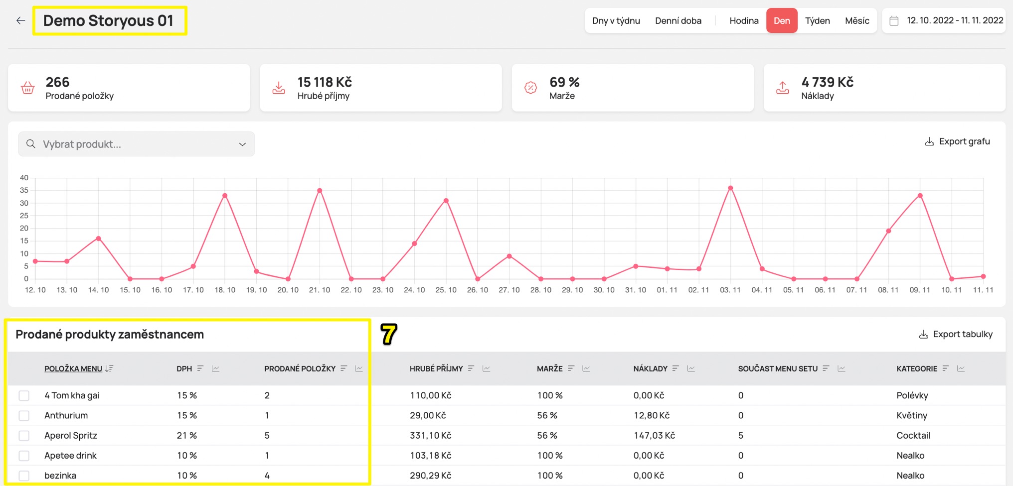The image size is (1013, 486).
Task: Select the Týden granularity
Action: 818,20
